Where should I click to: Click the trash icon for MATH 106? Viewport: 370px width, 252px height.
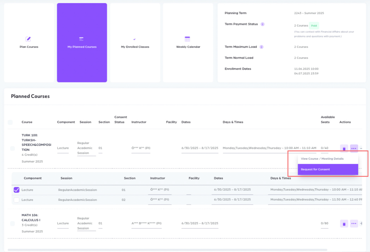pos(344,224)
